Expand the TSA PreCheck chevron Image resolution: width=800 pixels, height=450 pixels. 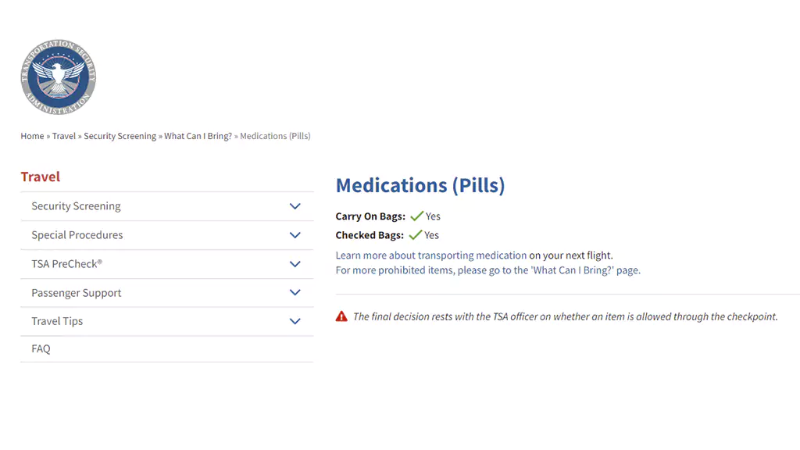[x=295, y=264]
